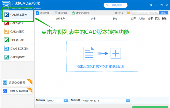Click the output directory path field
Viewport: 170px width, 108px height.
[145, 13]
